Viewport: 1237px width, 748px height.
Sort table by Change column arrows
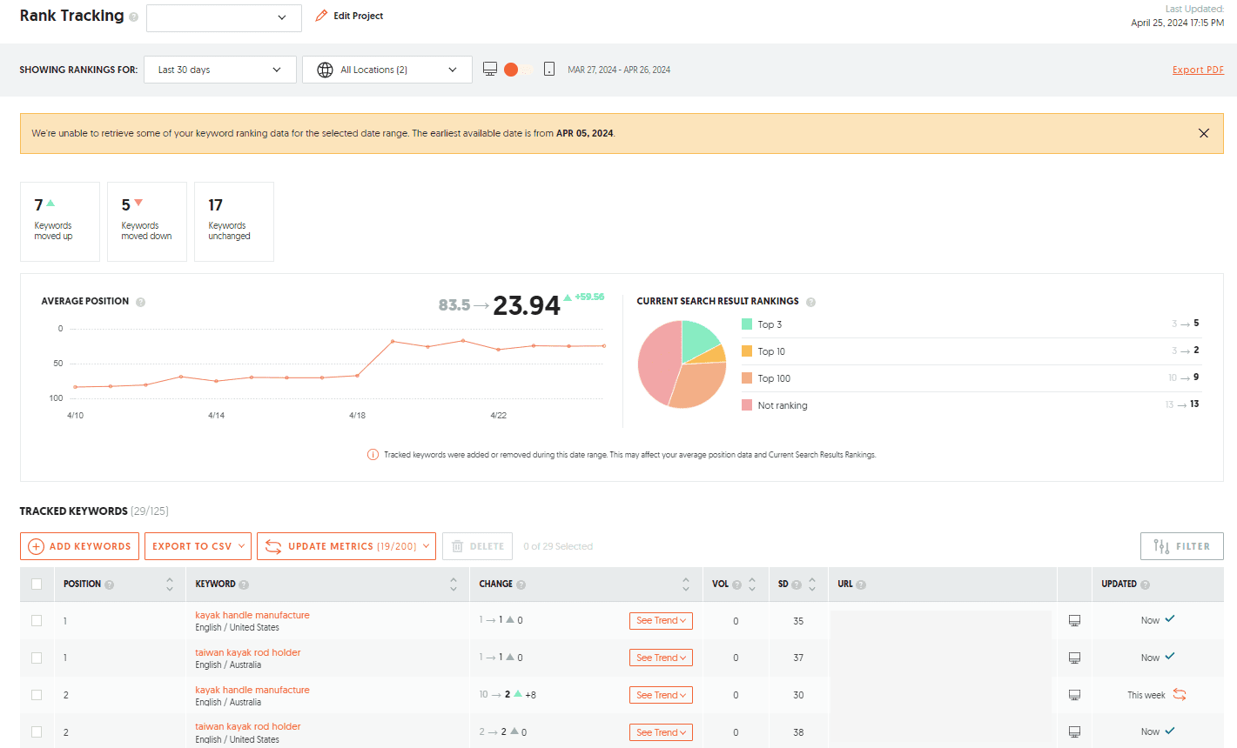coord(686,584)
